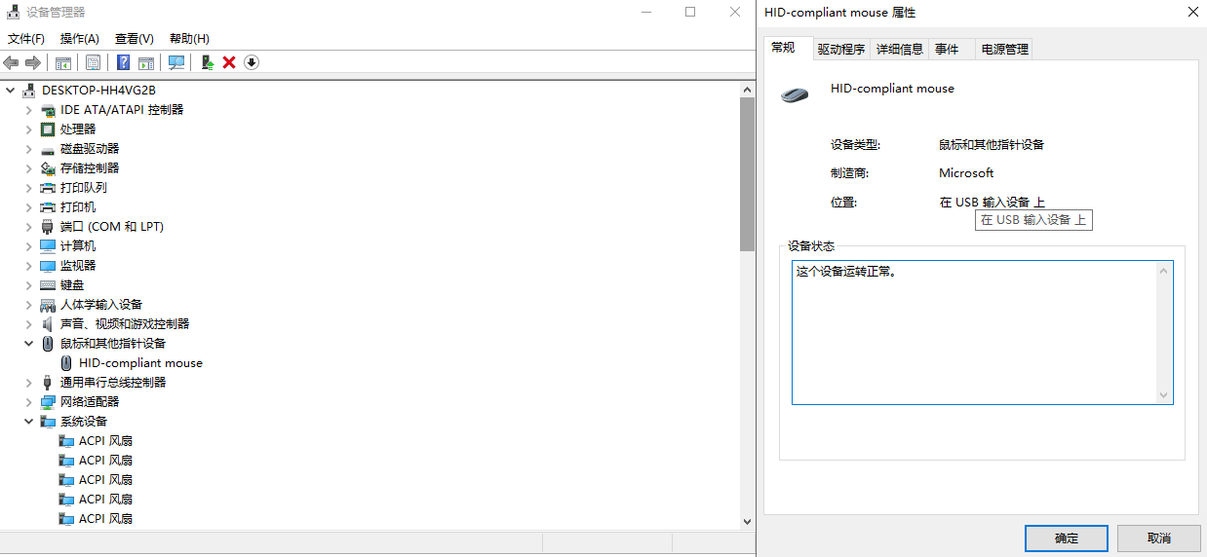Click the circled down-arrow toolbar icon
Screen dimensions: 1207x557
click(x=252, y=62)
